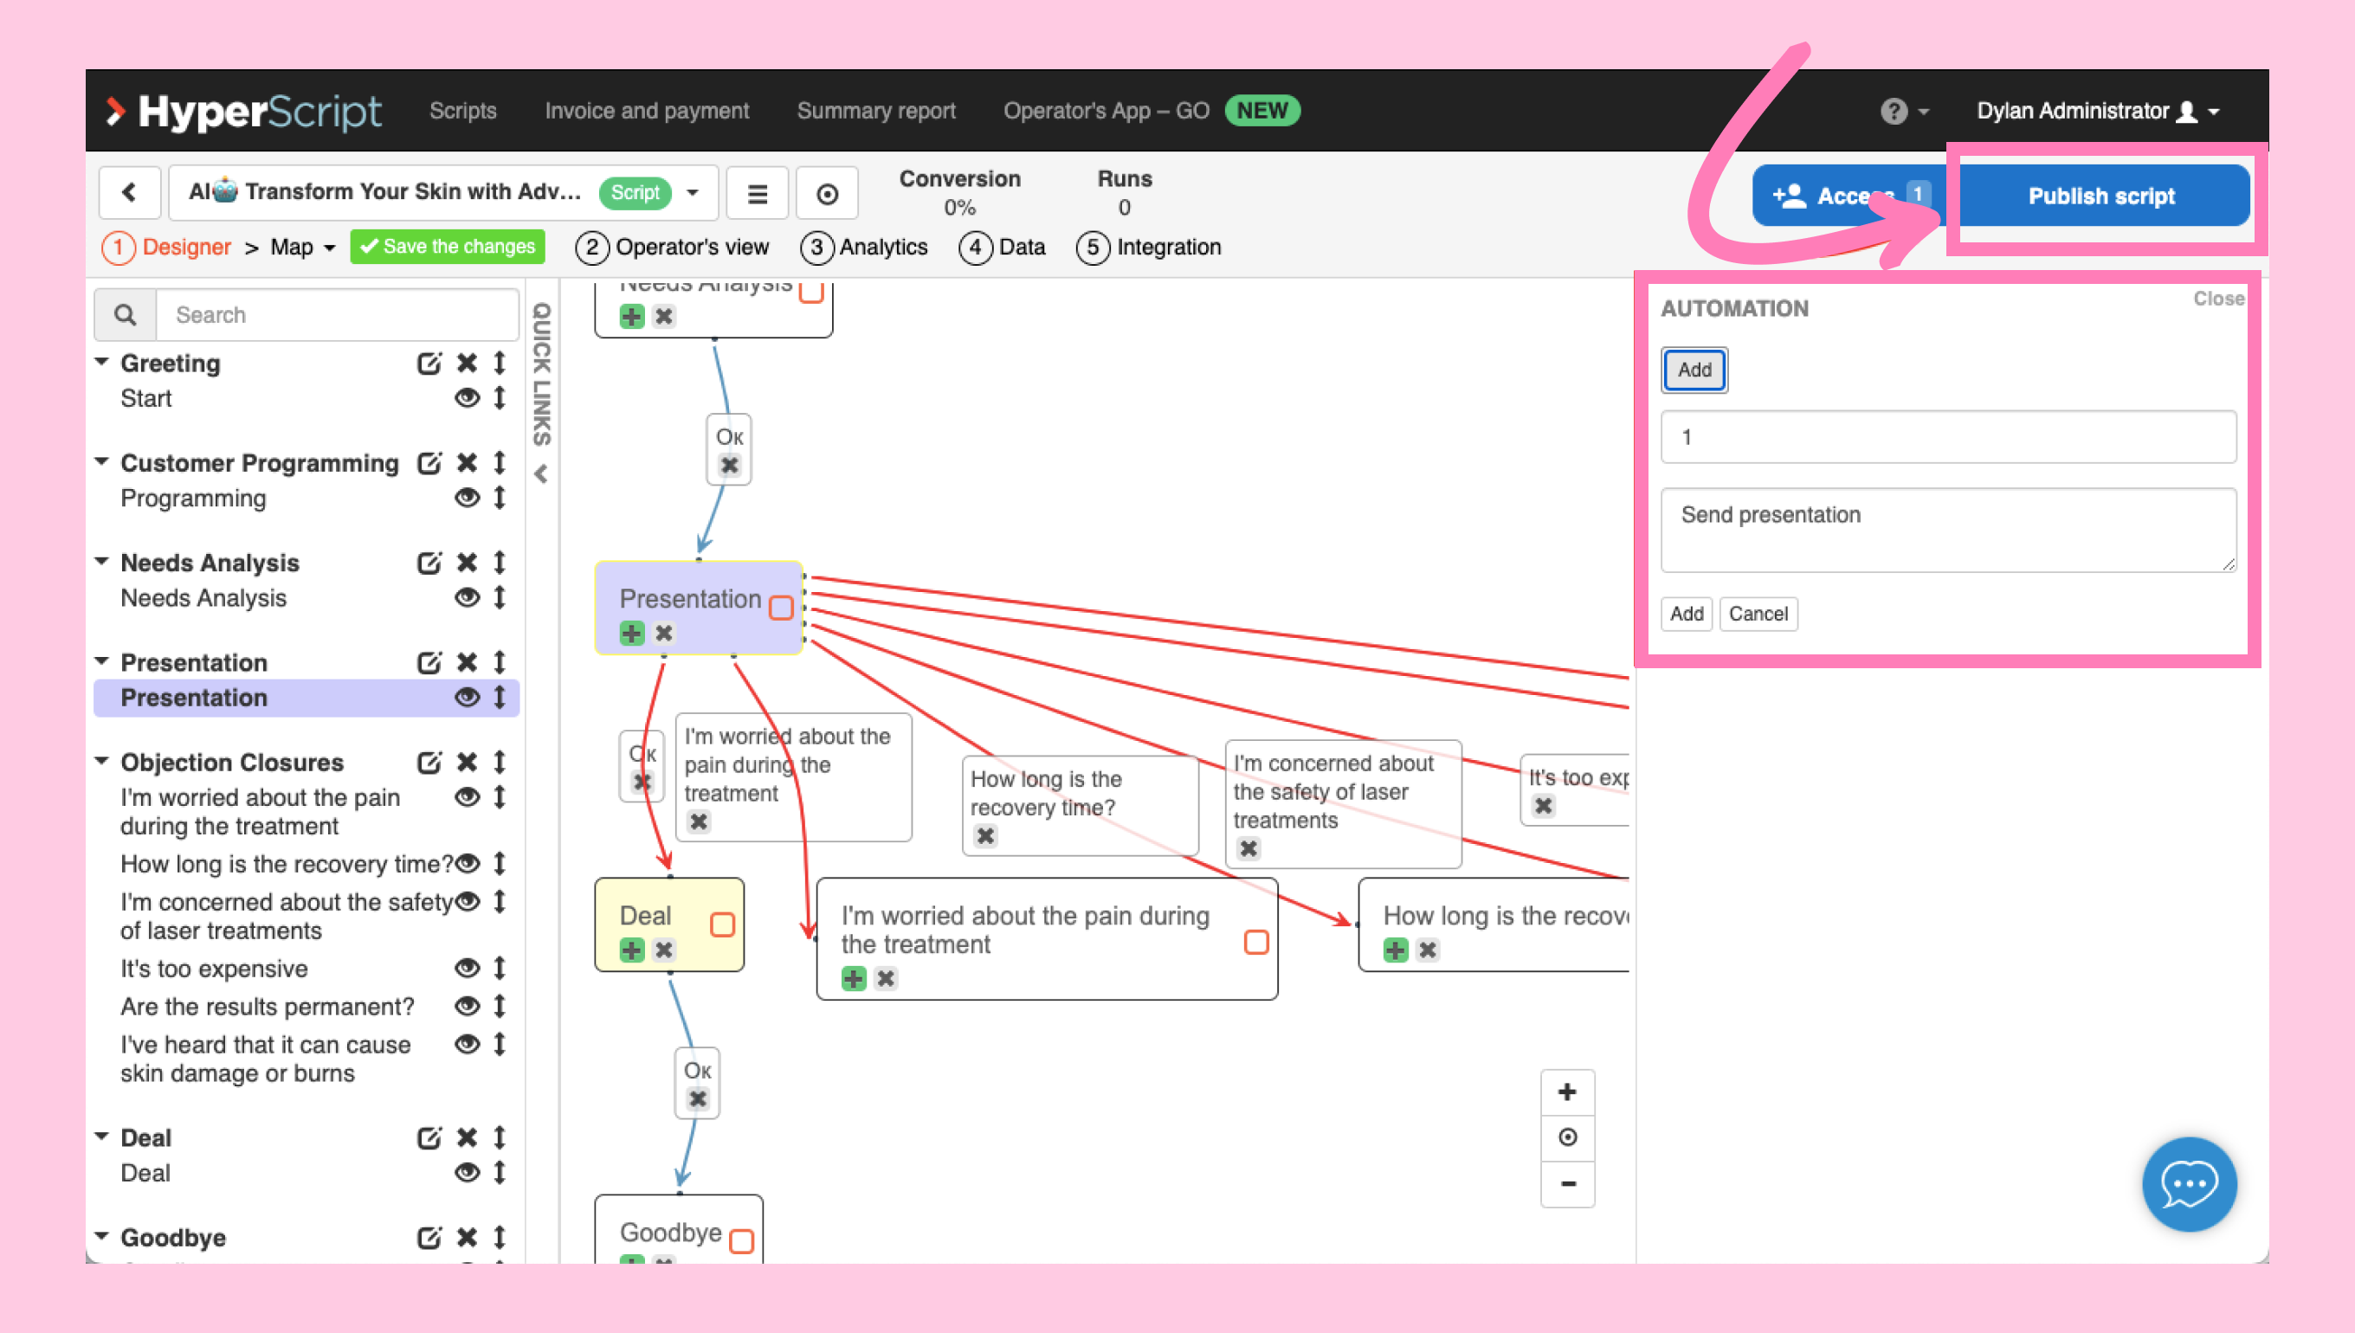Open the Map view dropdown
Screen dimensions: 2355x1333
tap(303, 248)
